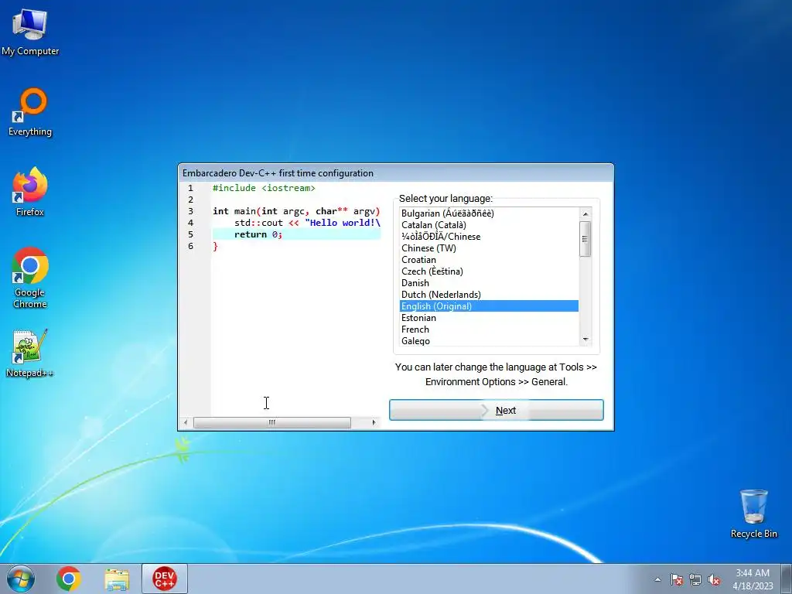Select Croatian language
This screenshot has width=792, height=594.
pos(489,260)
